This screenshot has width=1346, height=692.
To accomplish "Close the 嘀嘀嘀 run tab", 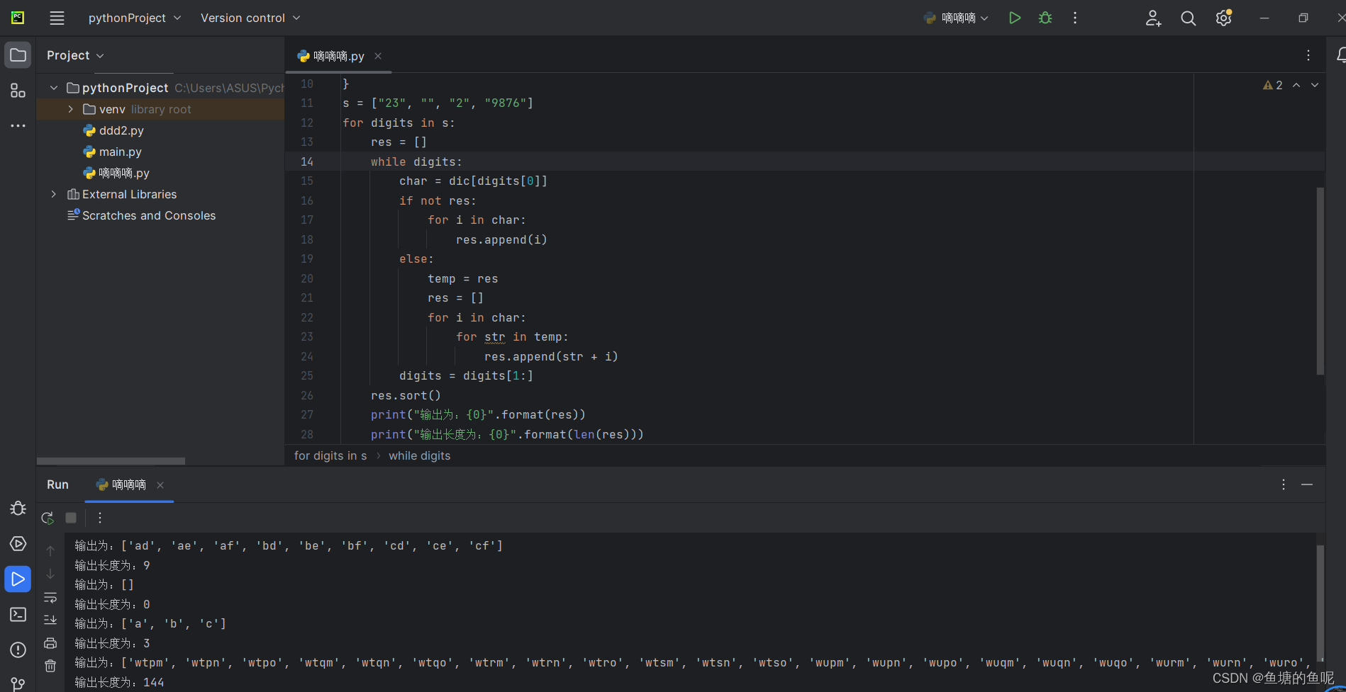I will click(160, 485).
